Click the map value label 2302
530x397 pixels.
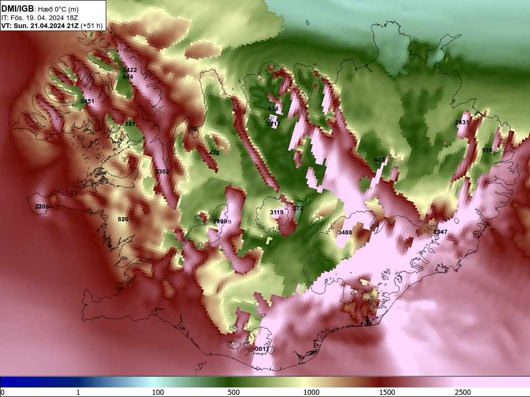pos(162,172)
